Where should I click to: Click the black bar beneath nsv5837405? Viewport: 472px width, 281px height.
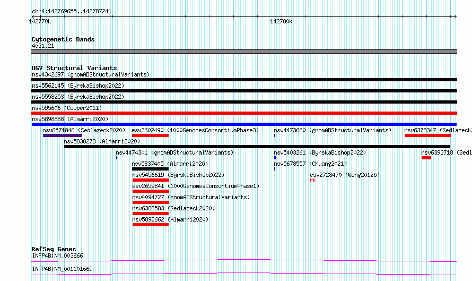coord(150,169)
